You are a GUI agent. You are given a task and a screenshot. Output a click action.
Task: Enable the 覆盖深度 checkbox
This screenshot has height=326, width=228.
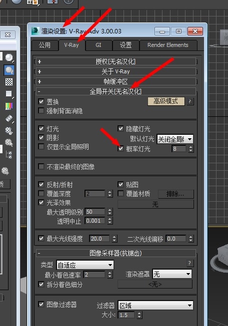coord(41,194)
